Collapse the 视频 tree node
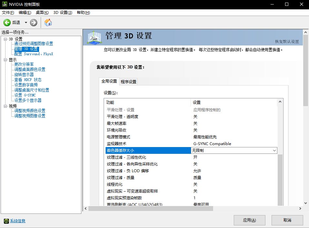Viewport: 309px width, 228px height. [x=5, y=106]
